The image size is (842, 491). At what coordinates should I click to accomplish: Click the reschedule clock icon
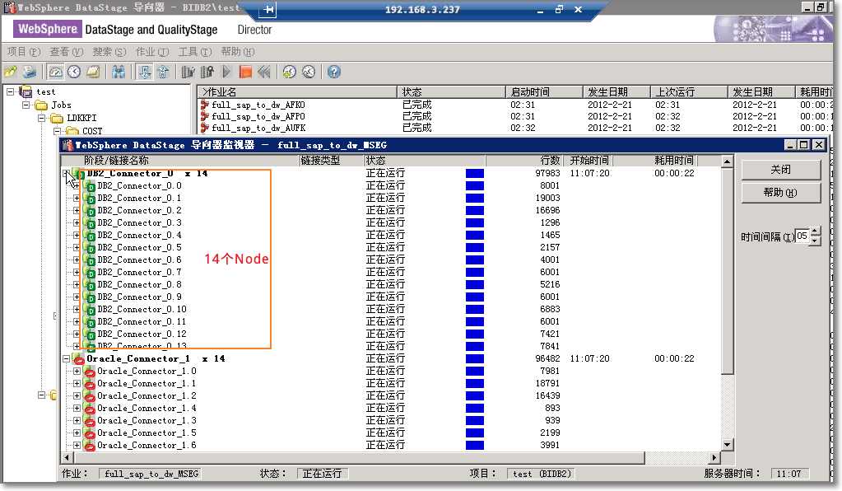point(308,72)
